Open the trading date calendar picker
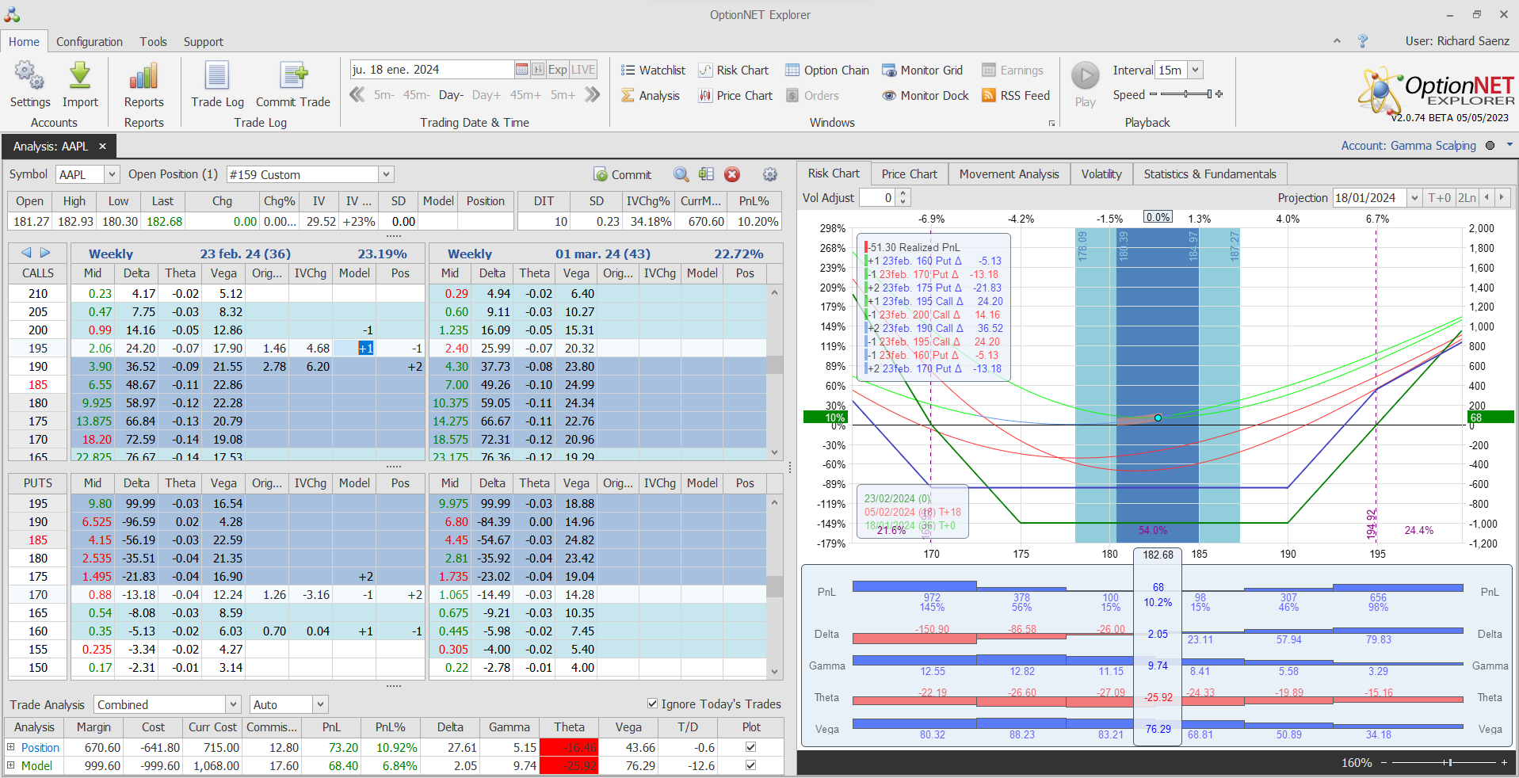The height and width of the screenshot is (778, 1519). [x=521, y=70]
